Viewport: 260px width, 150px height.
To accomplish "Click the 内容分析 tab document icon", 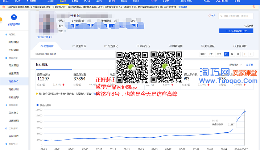I will click(x=138, y=46).
